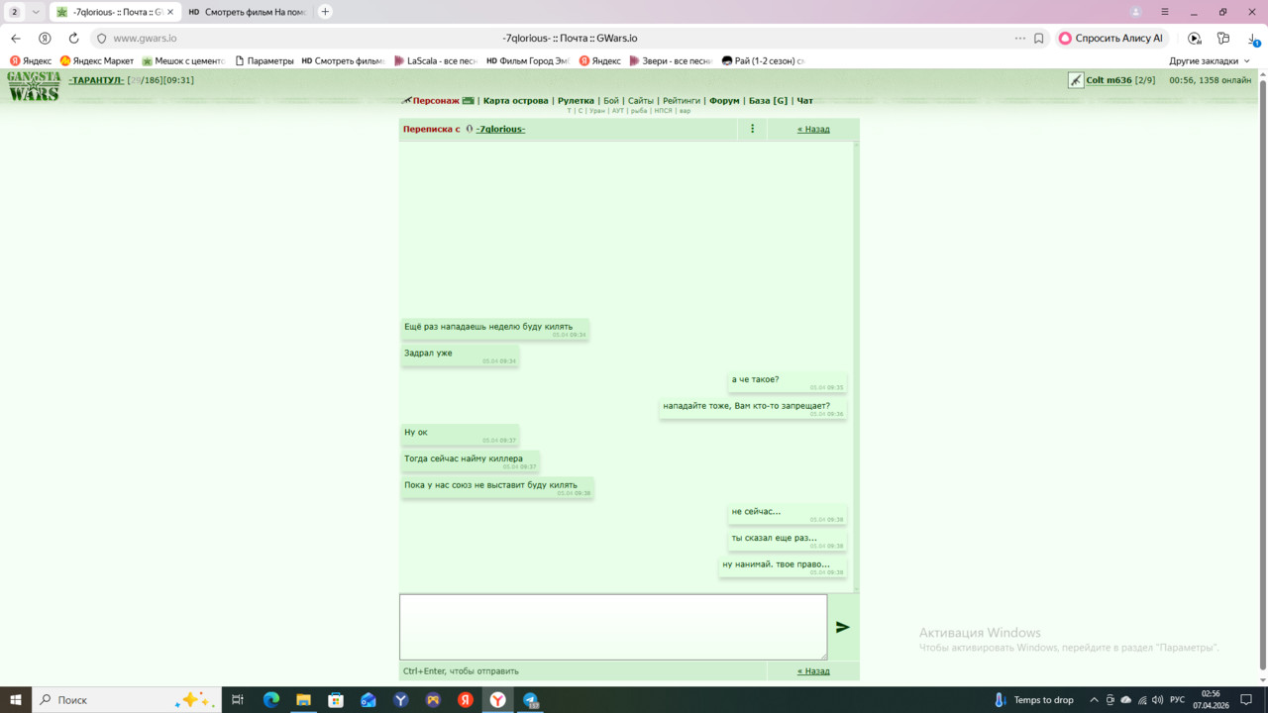
Task: Expand the tab list chevron
Action: 36,12
